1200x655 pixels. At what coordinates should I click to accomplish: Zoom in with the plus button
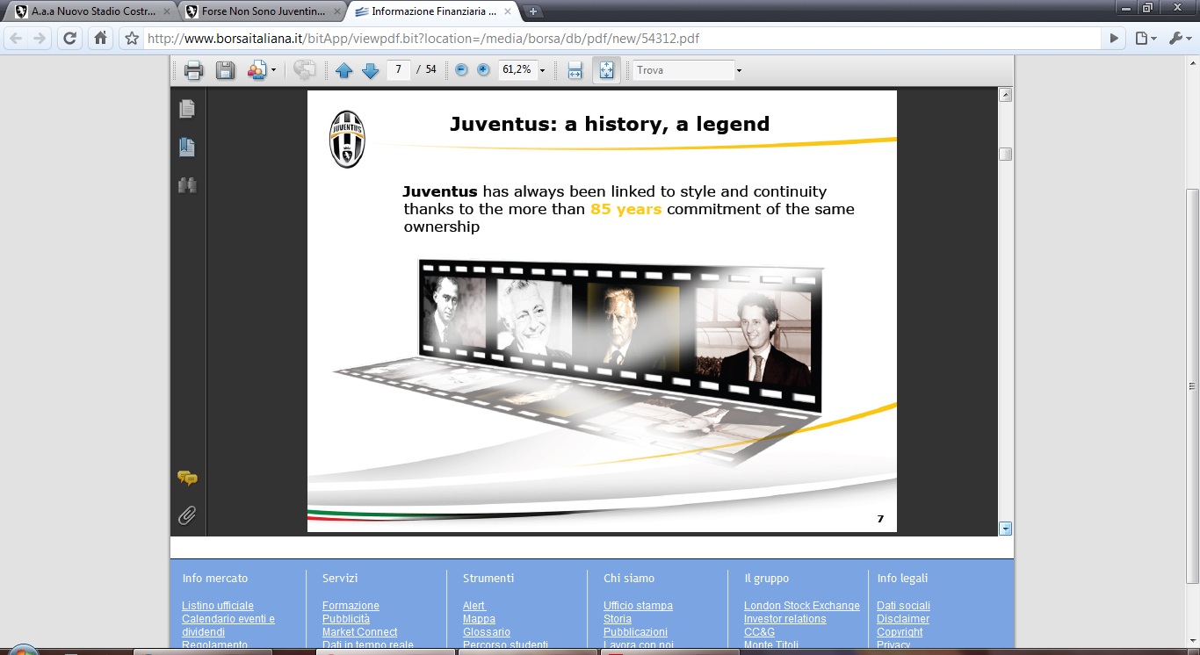click(x=483, y=69)
